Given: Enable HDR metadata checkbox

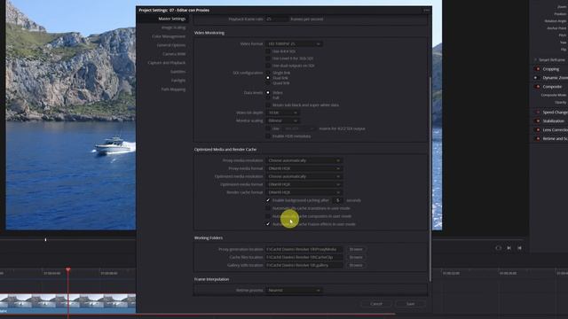Looking at the screenshot, I should (x=268, y=136).
